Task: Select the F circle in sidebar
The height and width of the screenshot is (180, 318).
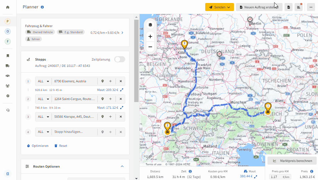Action: point(8,41)
